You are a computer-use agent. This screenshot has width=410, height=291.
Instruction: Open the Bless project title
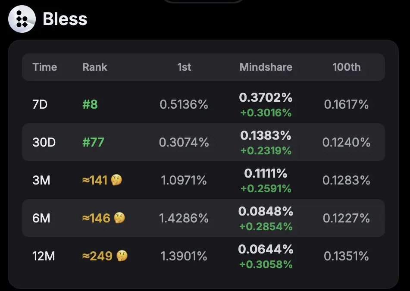(65, 19)
